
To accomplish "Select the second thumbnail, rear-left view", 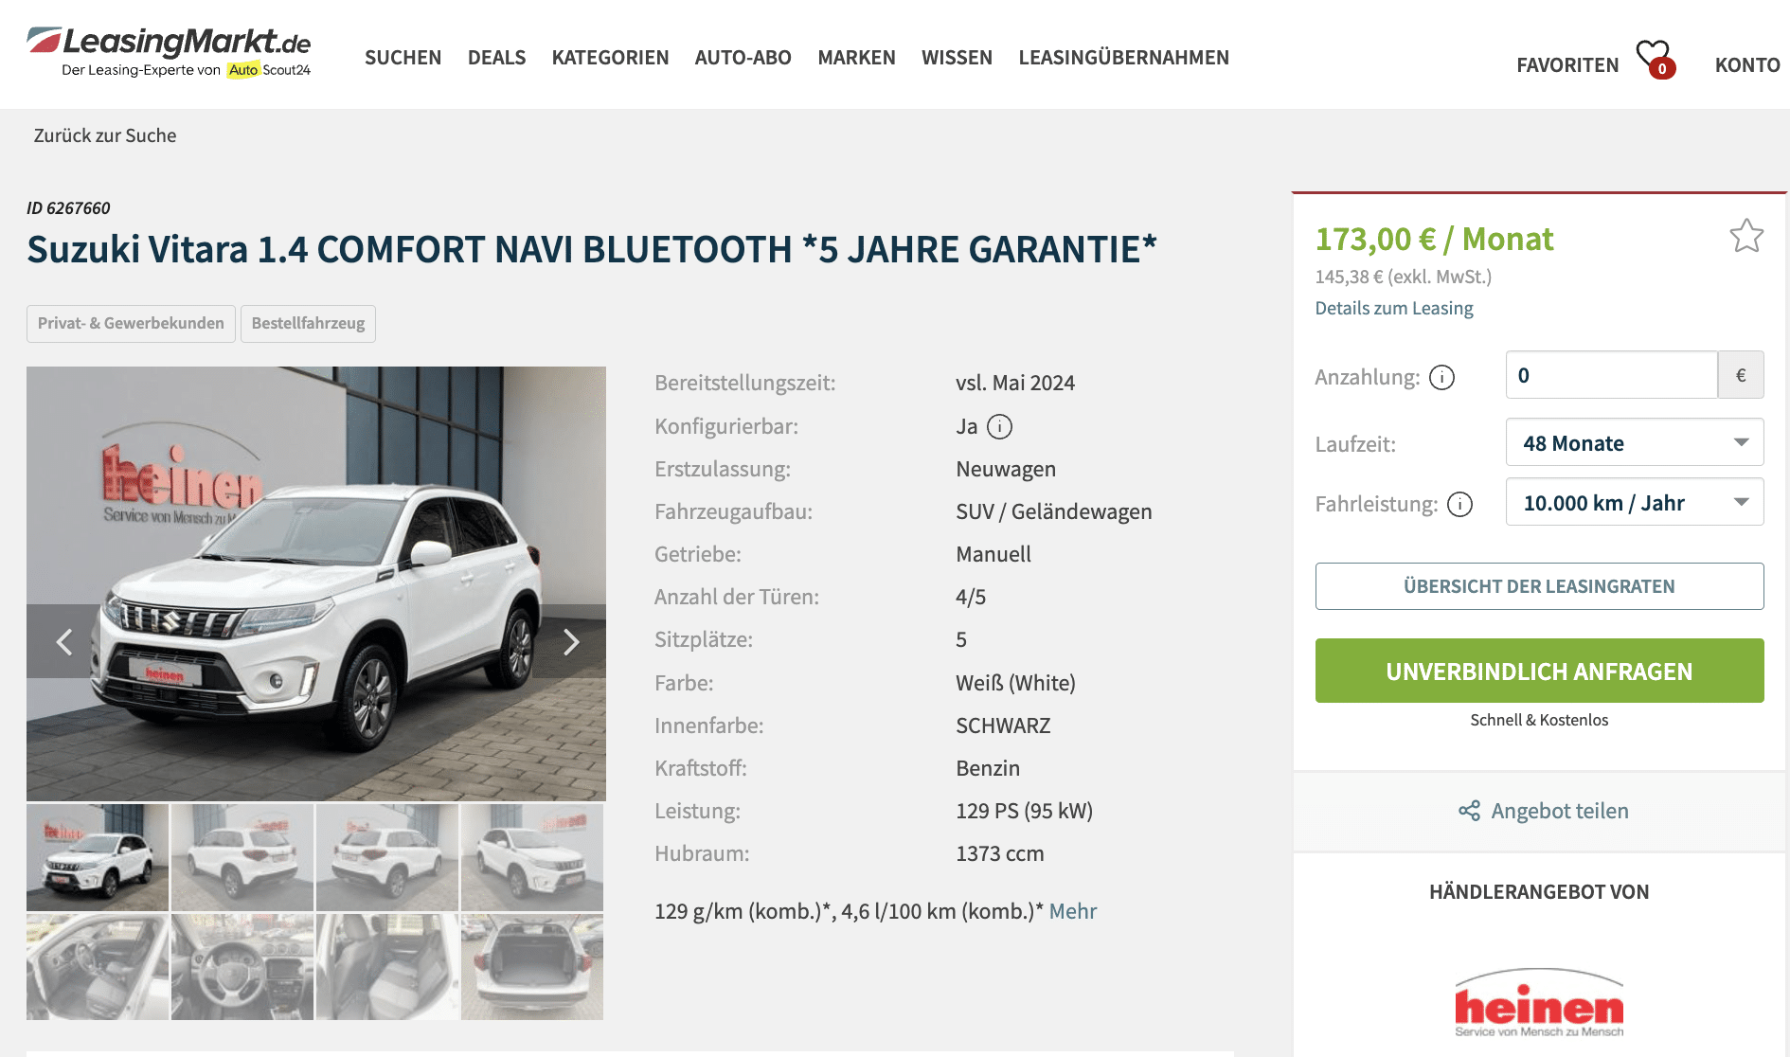I will pyautogui.click(x=242, y=857).
